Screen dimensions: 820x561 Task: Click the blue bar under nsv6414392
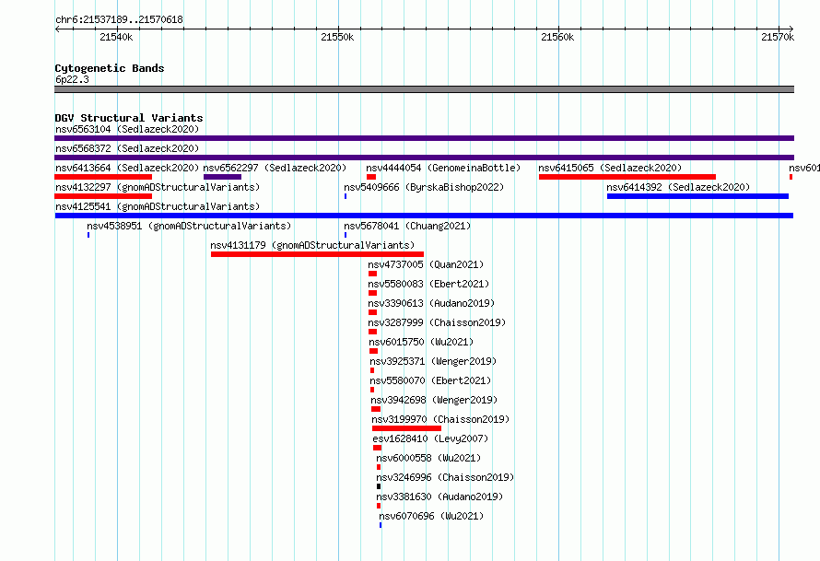(697, 196)
